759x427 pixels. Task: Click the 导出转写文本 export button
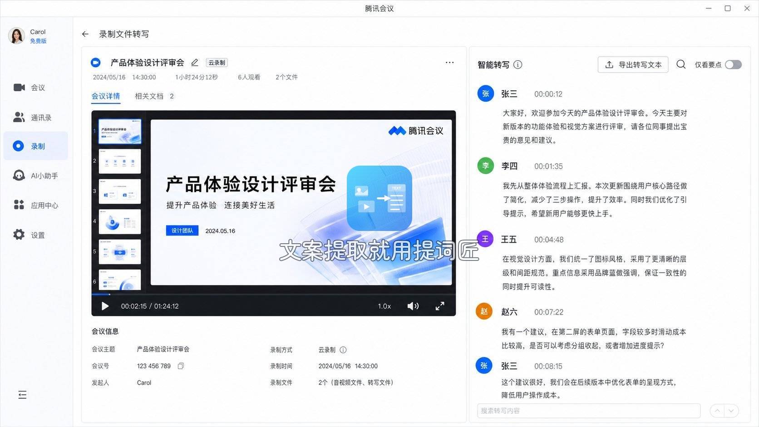[x=633, y=65]
